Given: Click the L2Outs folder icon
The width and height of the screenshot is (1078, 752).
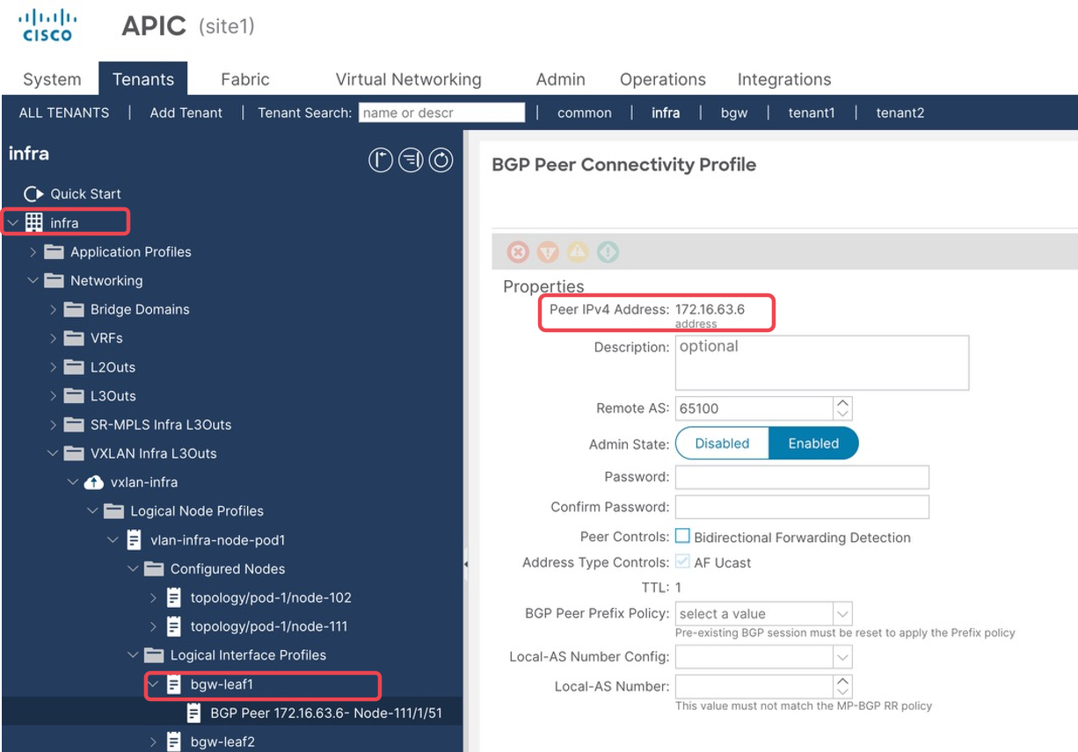Looking at the screenshot, I should pos(74,367).
